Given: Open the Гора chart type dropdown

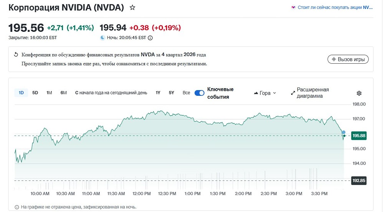Looking at the screenshot, I should point(265,93).
